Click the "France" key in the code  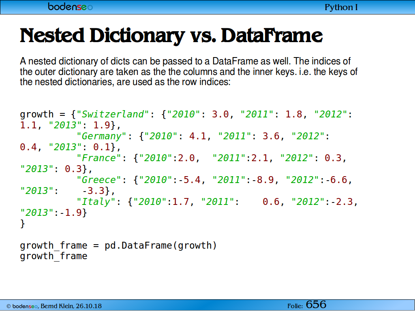click(x=99, y=158)
